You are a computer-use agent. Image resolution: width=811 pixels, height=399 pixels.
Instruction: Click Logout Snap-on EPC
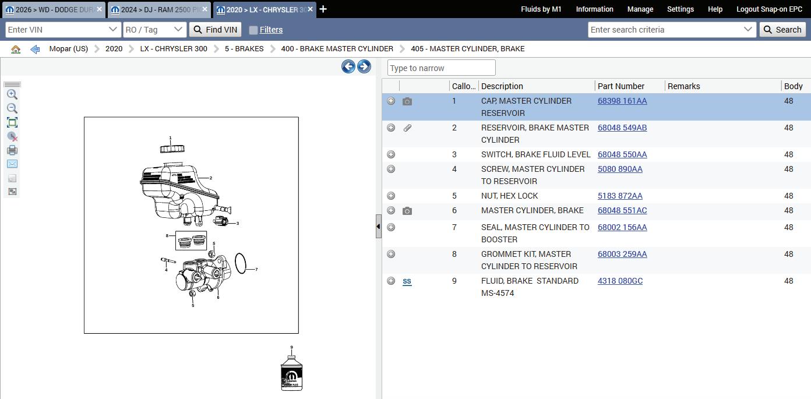pos(769,9)
